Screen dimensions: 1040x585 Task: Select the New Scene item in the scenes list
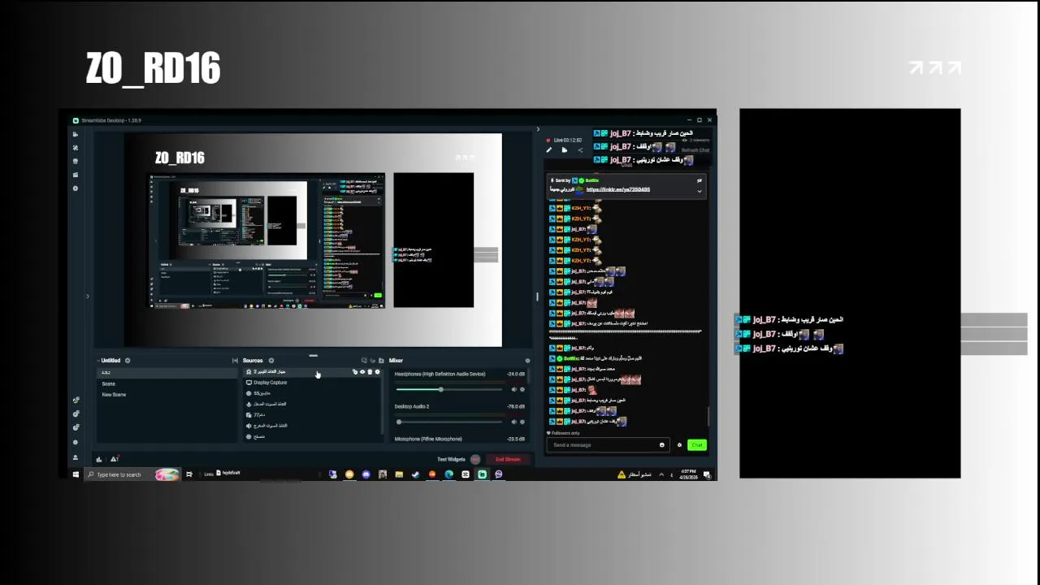tap(167, 395)
